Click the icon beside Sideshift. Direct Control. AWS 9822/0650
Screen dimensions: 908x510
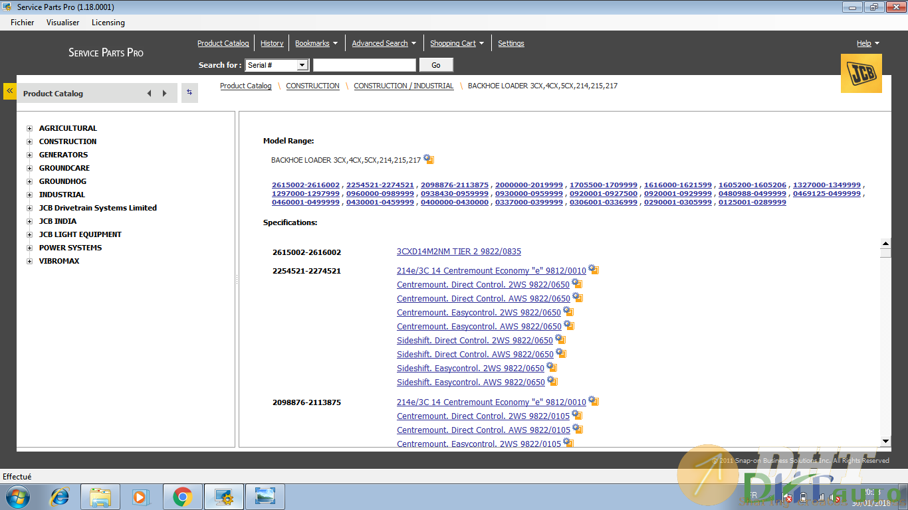tap(561, 353)
